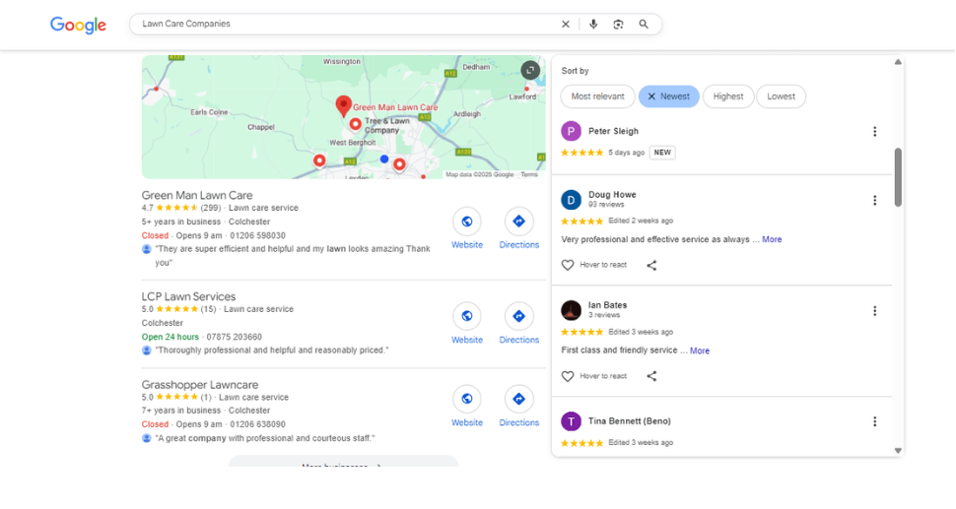Click Tina Bennett (Beno) reviewer name
This screenshot has width=956, height=509.
tap(629, 421)
